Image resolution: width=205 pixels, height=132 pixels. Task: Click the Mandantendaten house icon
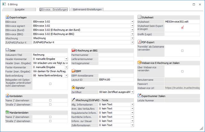point(7,112)
